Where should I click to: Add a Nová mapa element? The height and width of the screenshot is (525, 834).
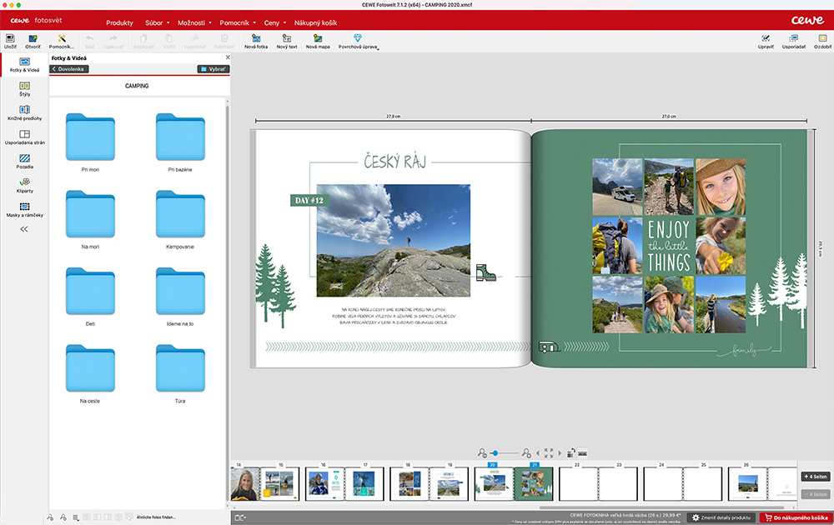click(x=318, y=40)
